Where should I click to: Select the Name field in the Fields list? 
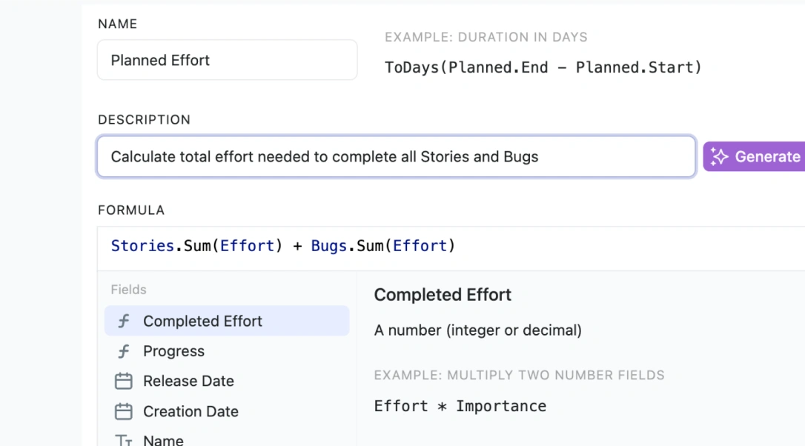[x=163, y=440]
